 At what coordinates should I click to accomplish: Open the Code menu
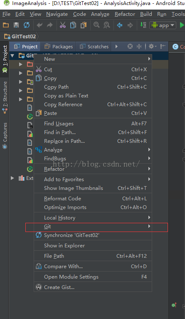[79, 14]
